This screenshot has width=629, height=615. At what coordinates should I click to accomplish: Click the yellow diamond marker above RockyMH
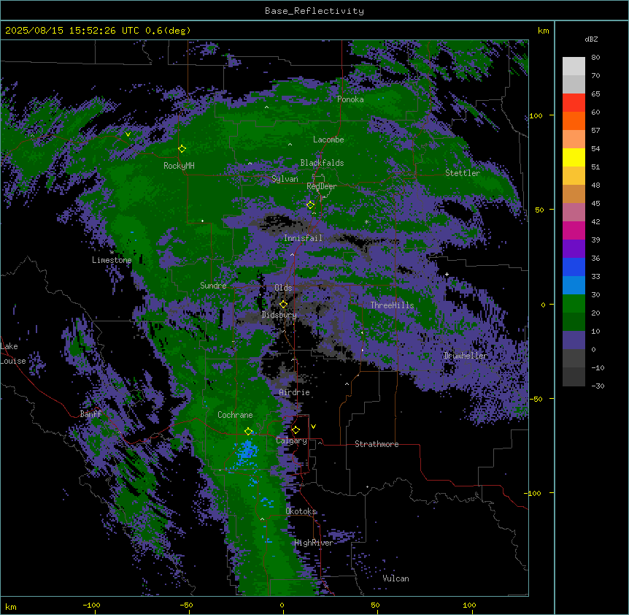pyautogui.click(x=182, y=149)
